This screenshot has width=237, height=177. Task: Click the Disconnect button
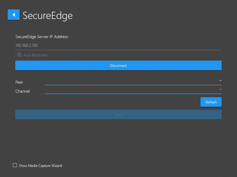(x=118, y=65)
